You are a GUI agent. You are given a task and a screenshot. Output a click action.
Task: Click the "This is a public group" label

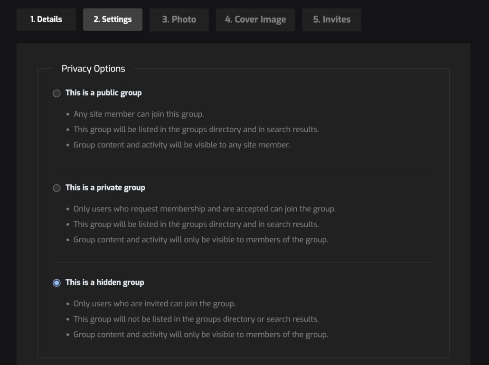click(x=103, y=93)
